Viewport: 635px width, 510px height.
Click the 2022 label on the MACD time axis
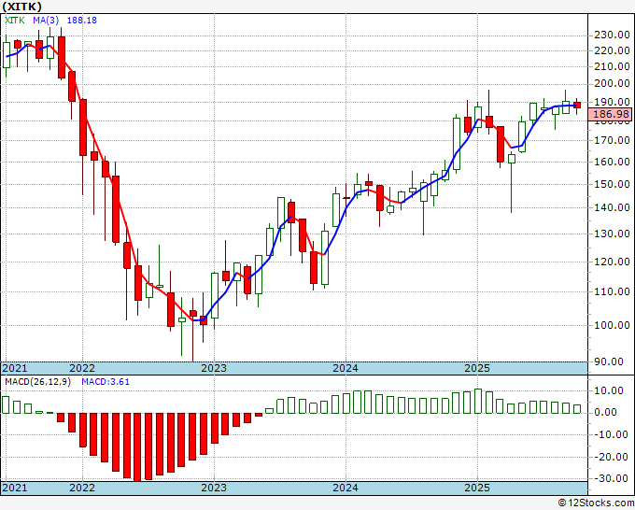[82, 488]
